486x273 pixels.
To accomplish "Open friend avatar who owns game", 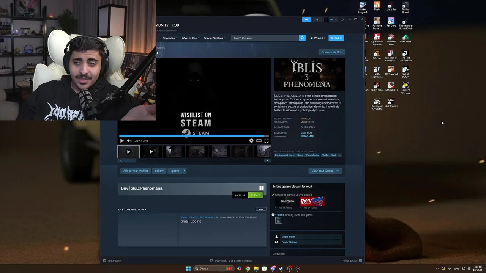I will 278,221.
